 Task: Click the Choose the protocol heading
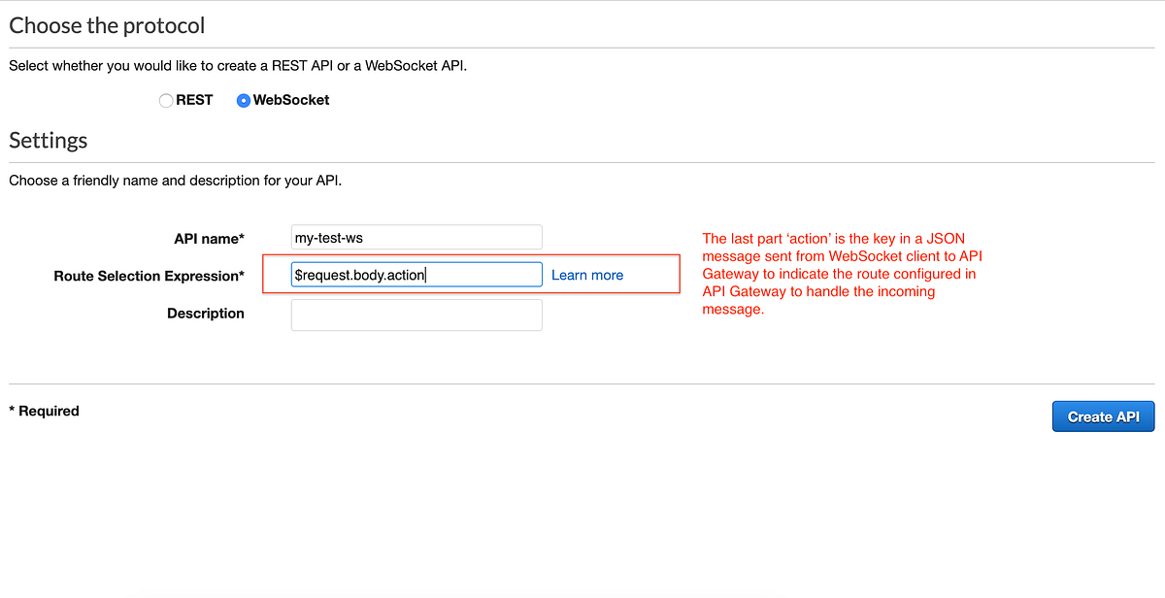coord(107,25)
